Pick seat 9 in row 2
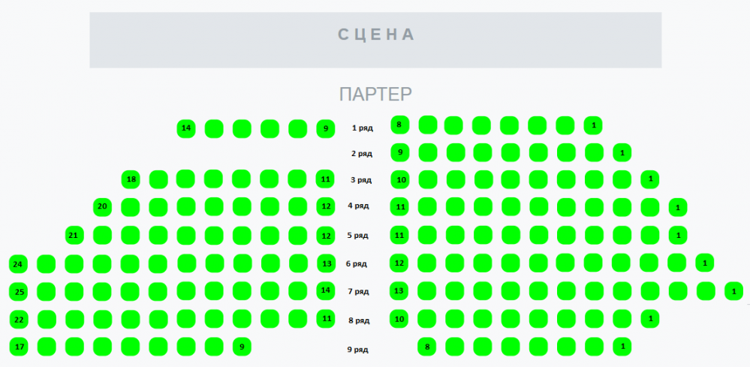 coord(400,152)
